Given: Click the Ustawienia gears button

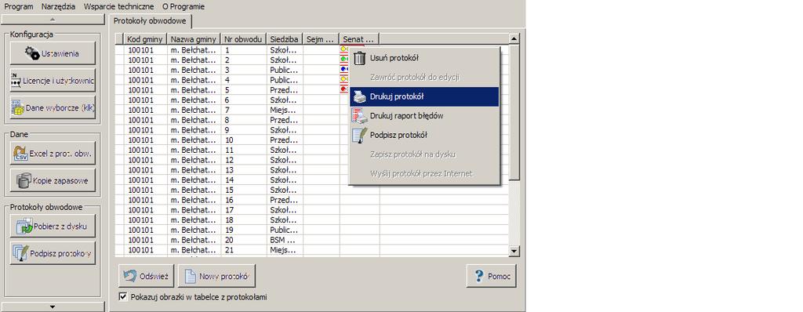Looking at the screenshot, I should pos(53,53).
